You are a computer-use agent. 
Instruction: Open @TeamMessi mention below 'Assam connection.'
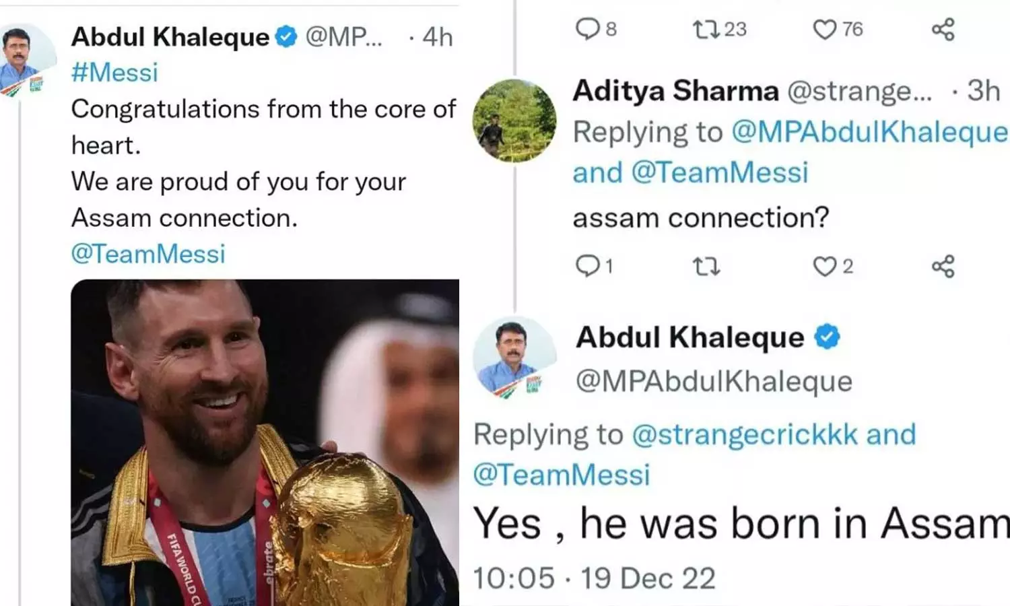(148, 254)
